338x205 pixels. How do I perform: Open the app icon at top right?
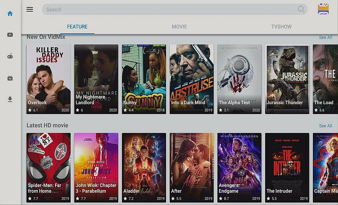pyautogui.click(x=323, y=9)
